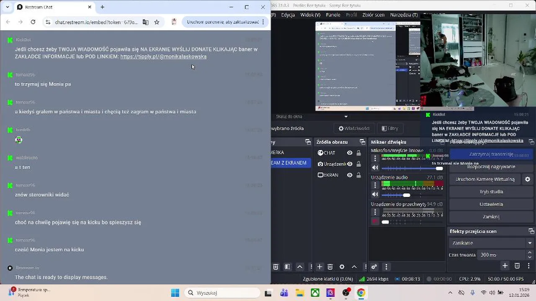Open the Edycja menu in OBS

[x=288, y=15]
